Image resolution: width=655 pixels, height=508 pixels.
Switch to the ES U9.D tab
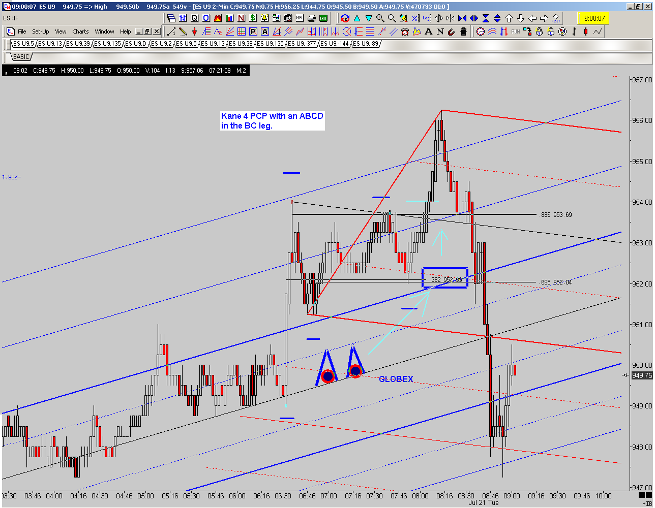135,44
